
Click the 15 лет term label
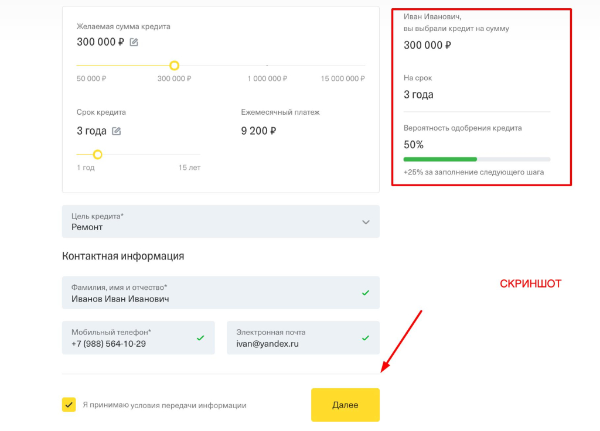pos(189,167)
